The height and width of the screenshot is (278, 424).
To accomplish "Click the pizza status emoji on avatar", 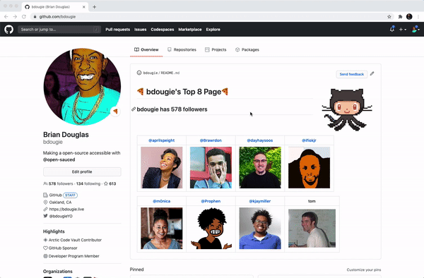I will coord(115,111).
